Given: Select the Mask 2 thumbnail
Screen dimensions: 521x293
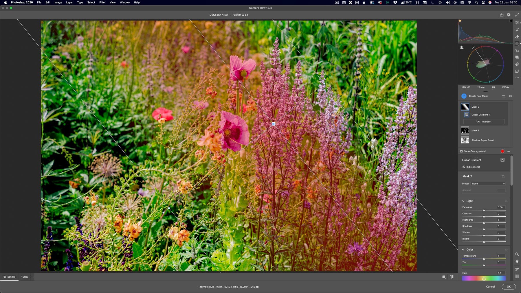Looking at the screenshot, I should pyautogui.click(x=465, y=107).
